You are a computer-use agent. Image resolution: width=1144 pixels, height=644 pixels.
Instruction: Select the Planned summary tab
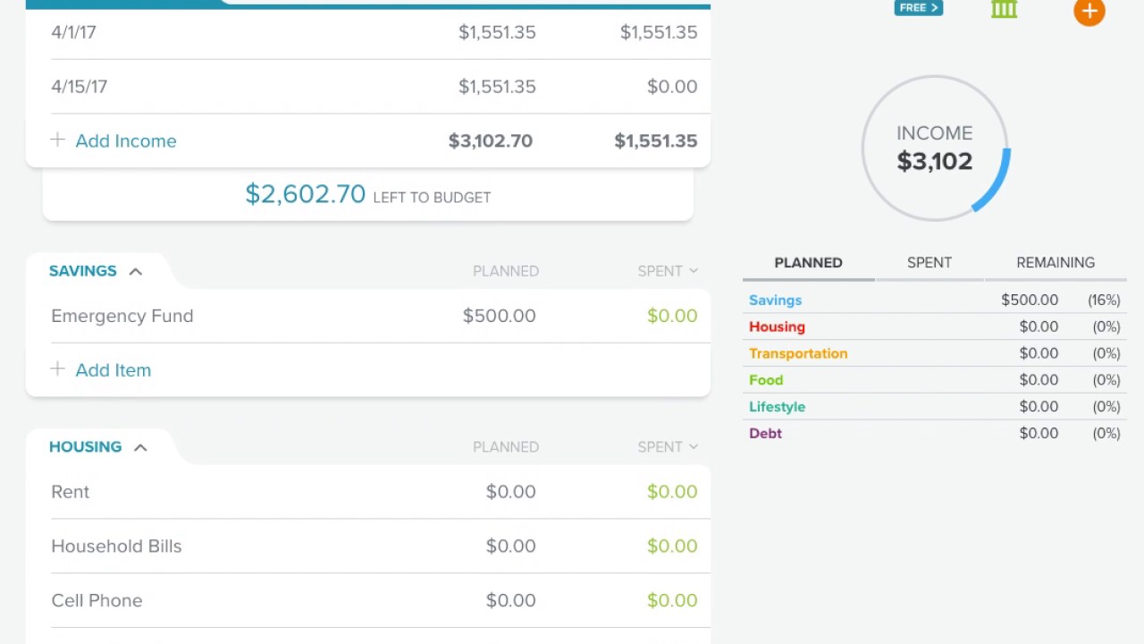point(808,262)
